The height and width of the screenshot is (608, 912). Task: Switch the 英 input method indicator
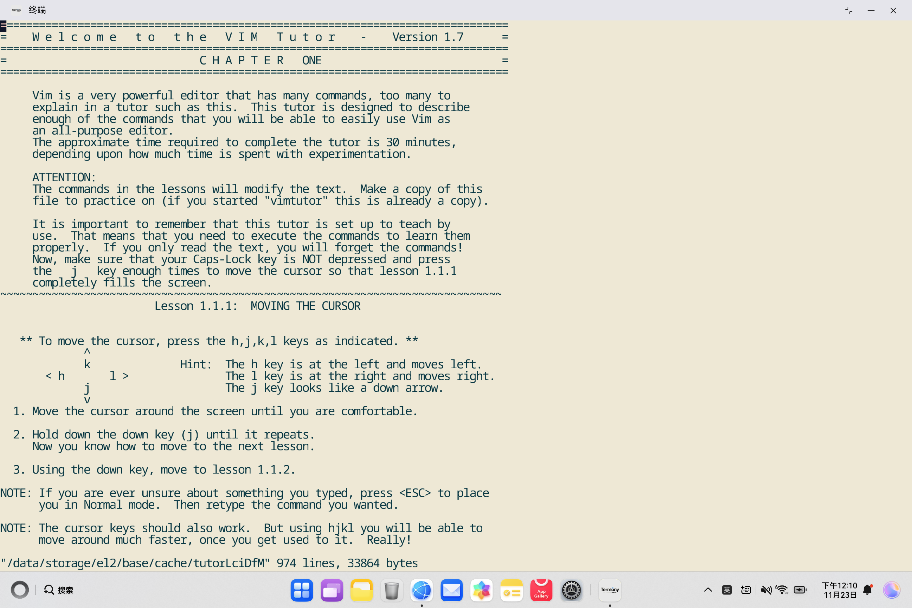727,590
